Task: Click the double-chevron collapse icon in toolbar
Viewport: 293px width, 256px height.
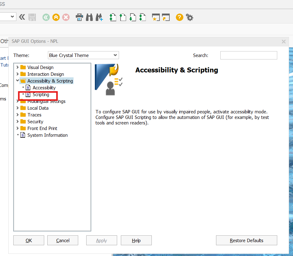Action: pos(22,17)
